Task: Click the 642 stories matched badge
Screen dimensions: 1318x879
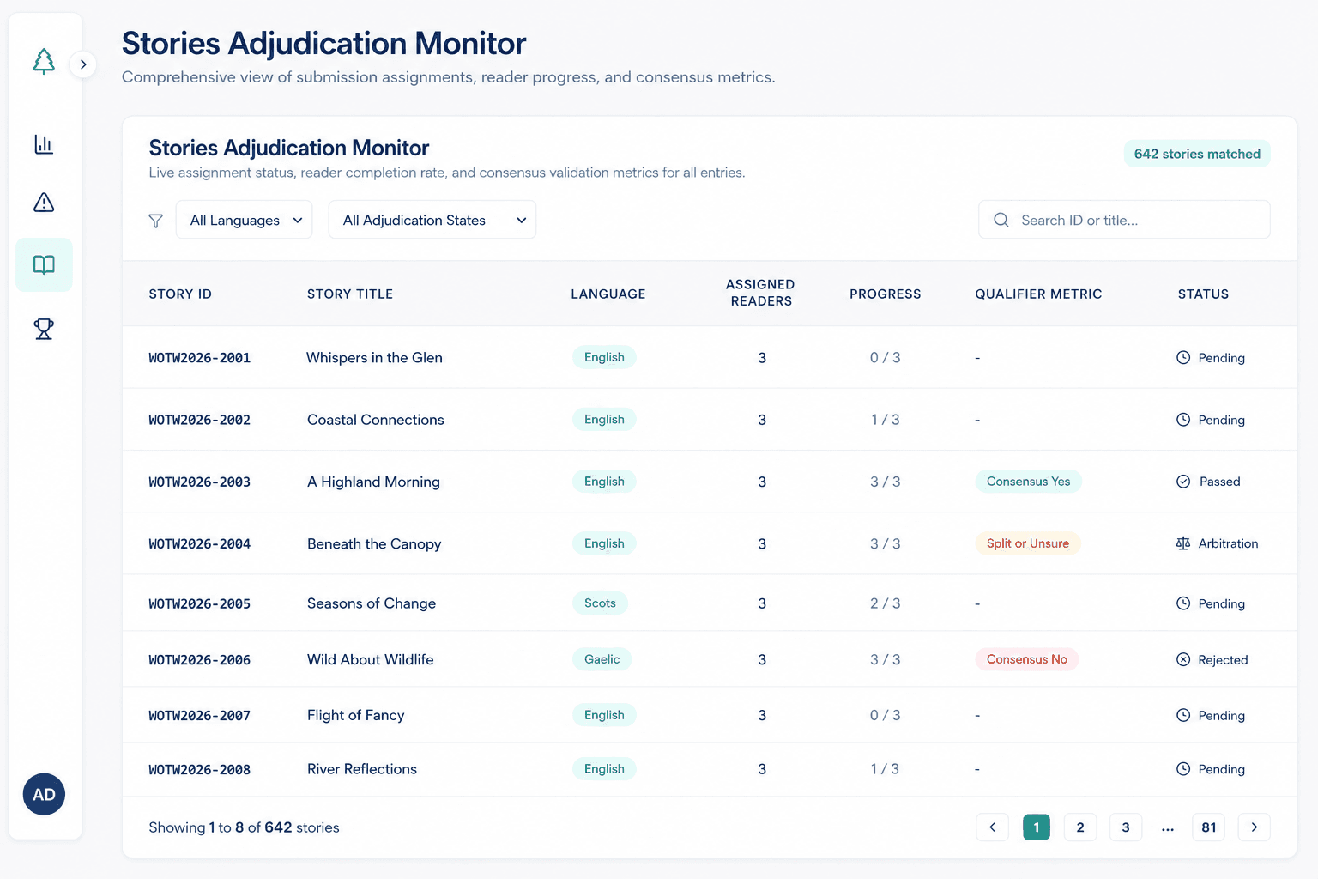Action: 1197,154
